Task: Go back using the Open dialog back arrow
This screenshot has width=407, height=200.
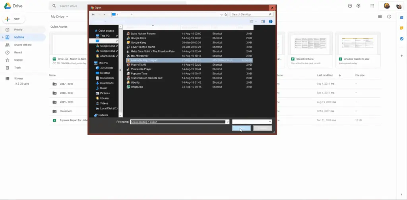Action: point(93,15)
